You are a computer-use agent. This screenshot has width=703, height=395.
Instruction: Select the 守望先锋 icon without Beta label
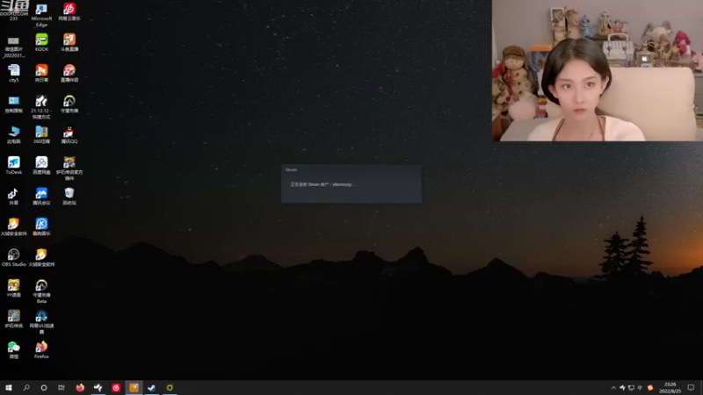tap(69, 104)
